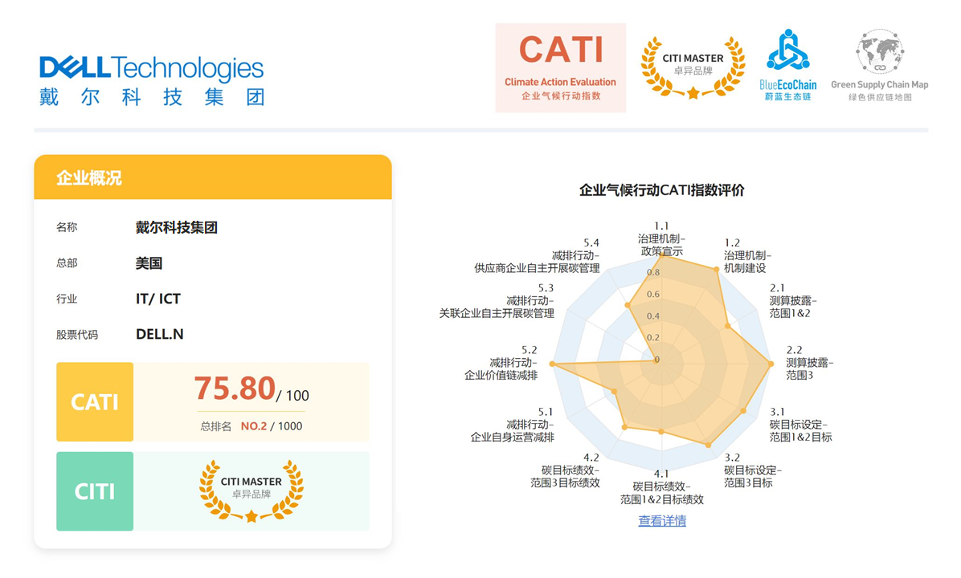961x578 pixels.
Task: Click radar label 2.1 测算披露-范围1&2
Action: click(x=793, y=300)
